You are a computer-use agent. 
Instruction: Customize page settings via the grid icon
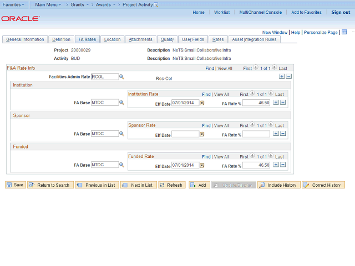coord(344,32)
